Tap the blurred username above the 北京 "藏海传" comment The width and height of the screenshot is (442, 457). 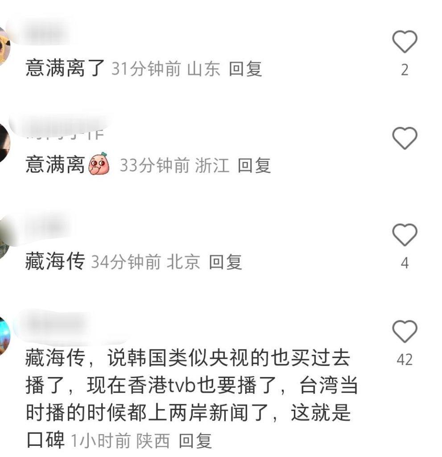[47, 226]
